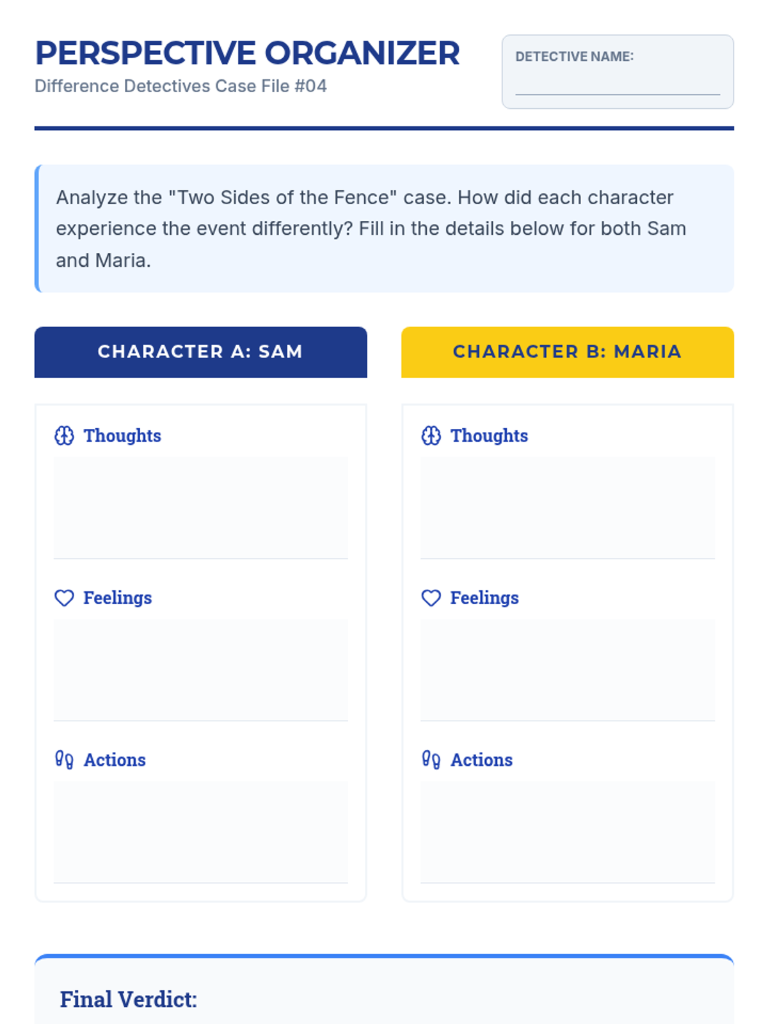Screen dimensions: 768x1024
Task: Click Maria's Actions answer box
Action: click(x=568, y=832)
